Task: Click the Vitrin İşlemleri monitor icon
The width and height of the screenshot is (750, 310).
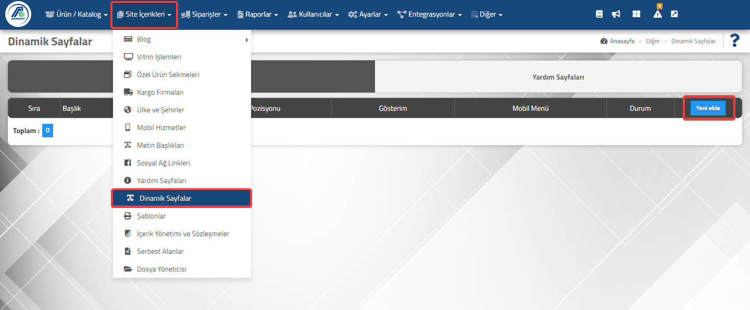Action: click(x=128, y=57)
